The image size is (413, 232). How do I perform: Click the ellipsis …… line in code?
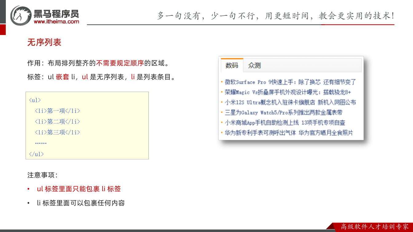coord(41,143)
